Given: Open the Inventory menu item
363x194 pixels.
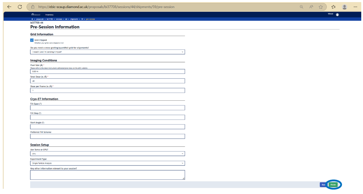Looking at the screenshot, I should pyautogui.click(x=49, y=15).
